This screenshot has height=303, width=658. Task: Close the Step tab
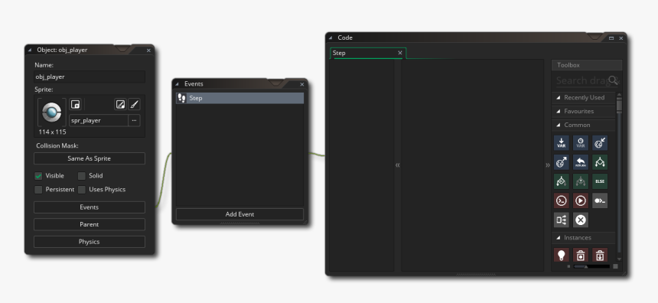pos(400,53)
